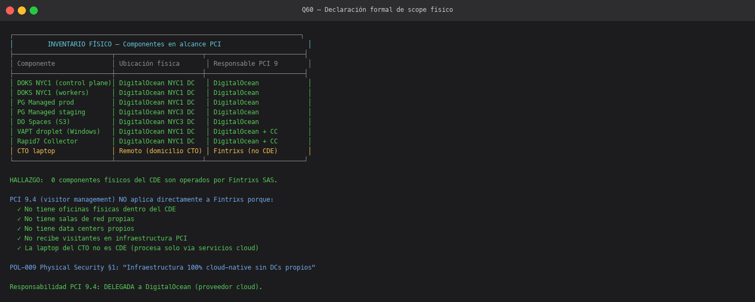Image resolution: width=755 pixels, height=302 pixels.
Task: Select the "DO Spaces (S3)" cell
Action: pos(44,122)
